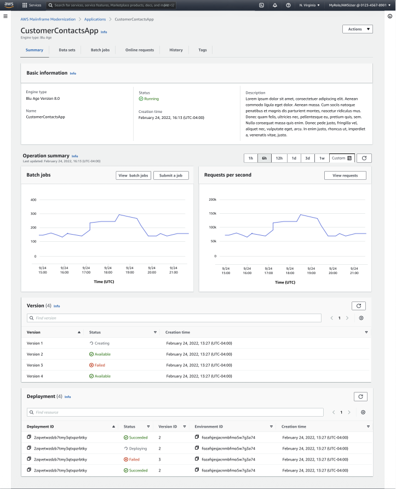The image size is (396, 489).
Task: Select the 3d time range
Action: pos(307,158)
